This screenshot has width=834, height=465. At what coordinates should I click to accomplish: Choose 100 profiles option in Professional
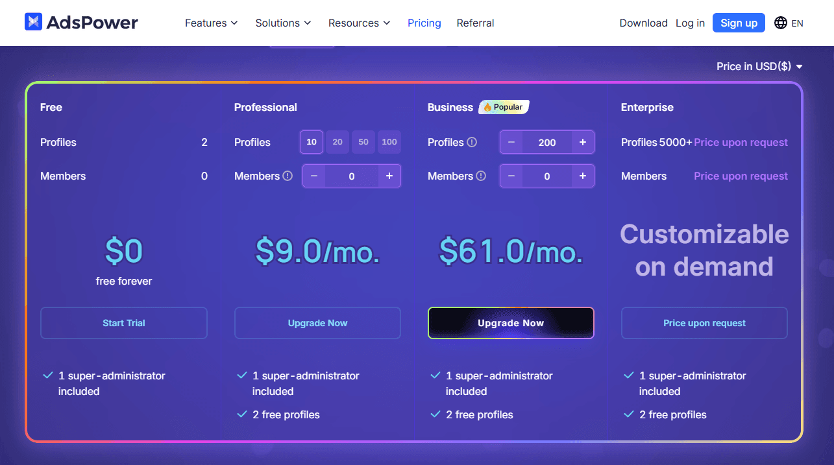click(389, 142)
